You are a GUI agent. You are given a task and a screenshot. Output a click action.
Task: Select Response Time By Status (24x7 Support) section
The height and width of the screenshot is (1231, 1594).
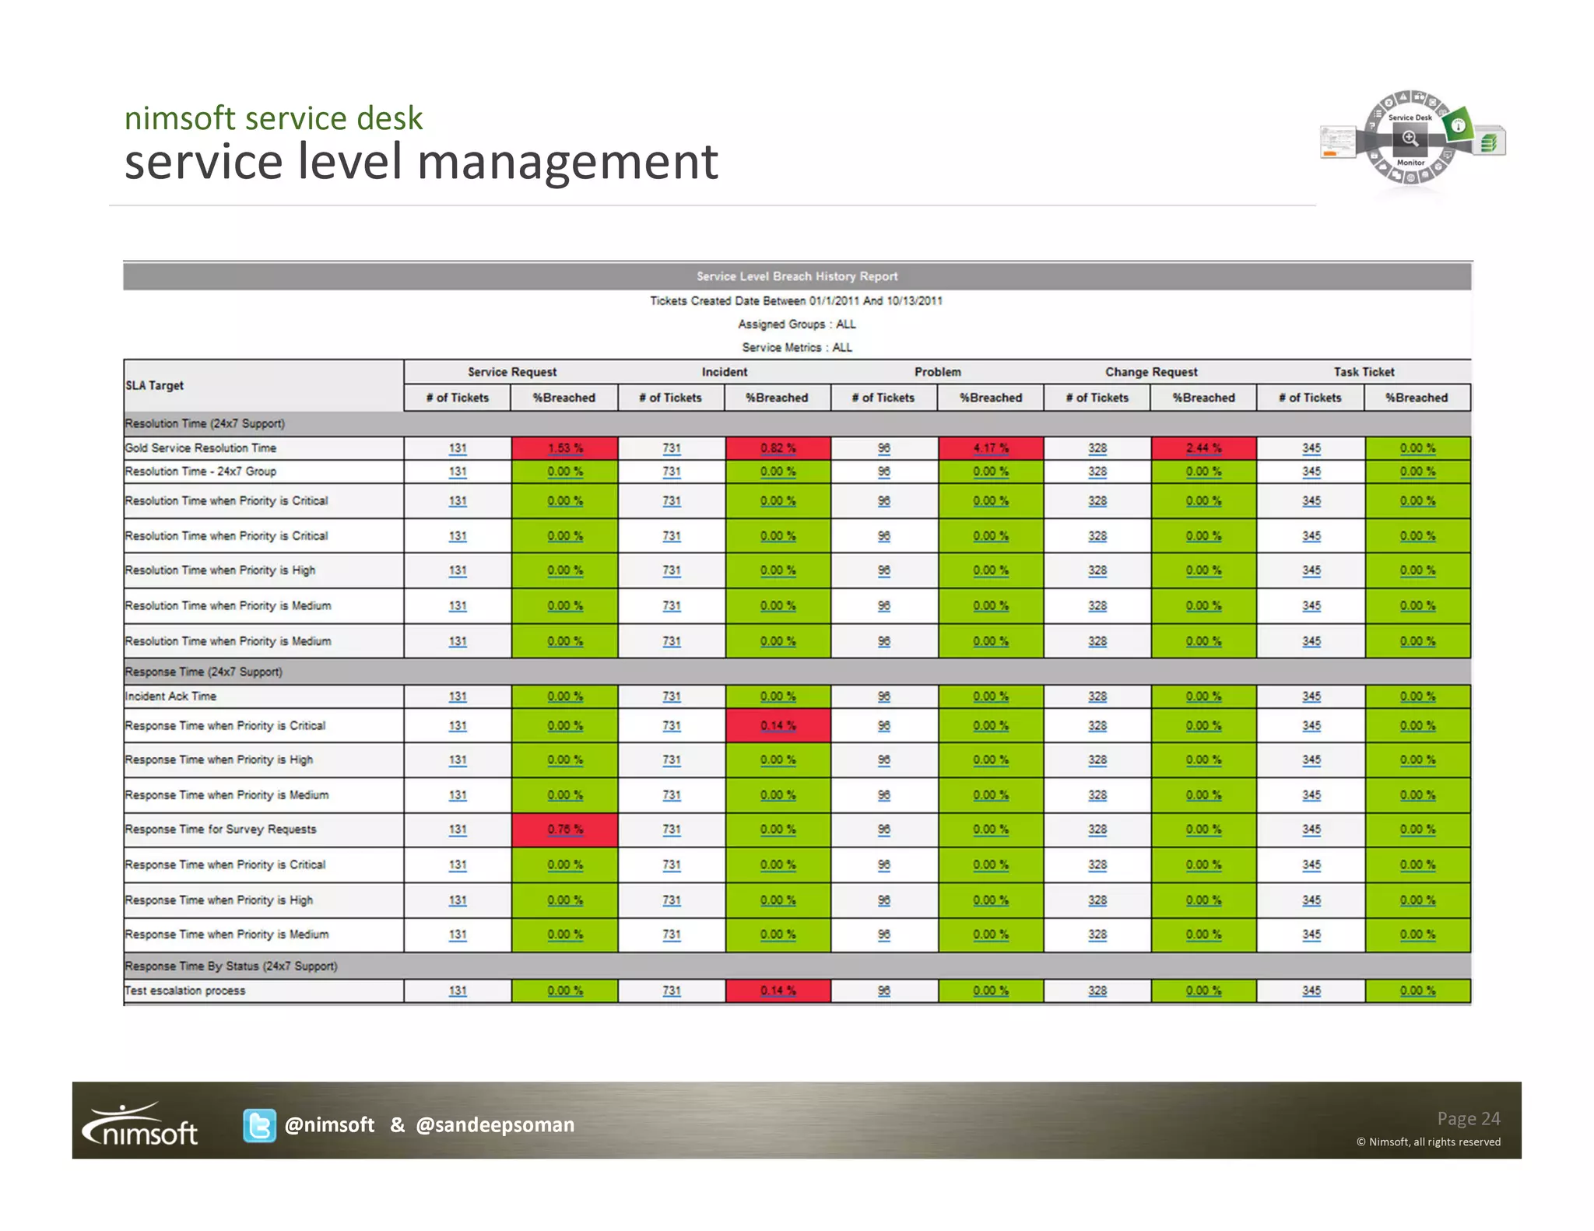coord(797,966)
